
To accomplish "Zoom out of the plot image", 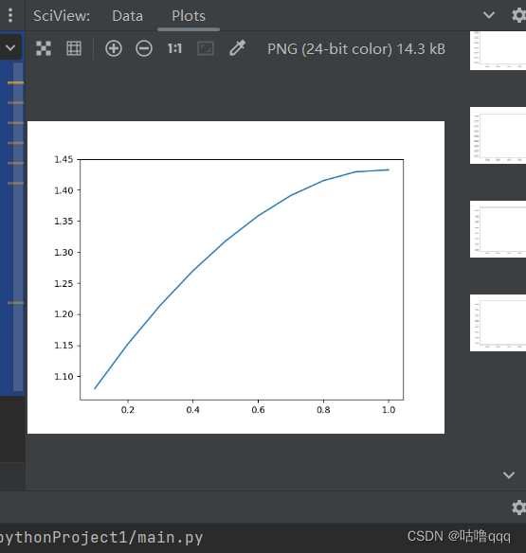I will (x=144, y=48).
